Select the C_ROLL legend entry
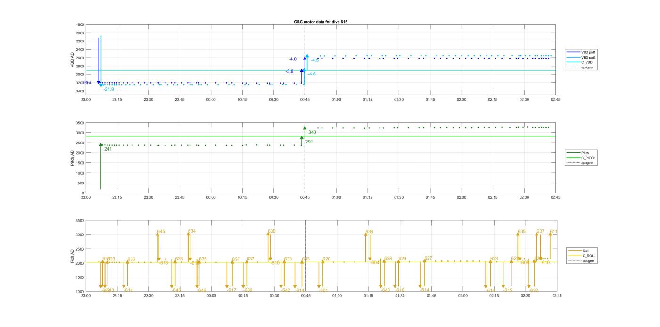This screenshot has width=660, height=327. click(581, 256)
